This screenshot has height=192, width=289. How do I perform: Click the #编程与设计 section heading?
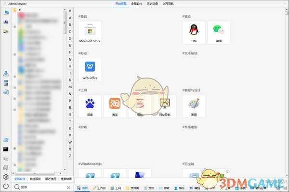point(191,90)
